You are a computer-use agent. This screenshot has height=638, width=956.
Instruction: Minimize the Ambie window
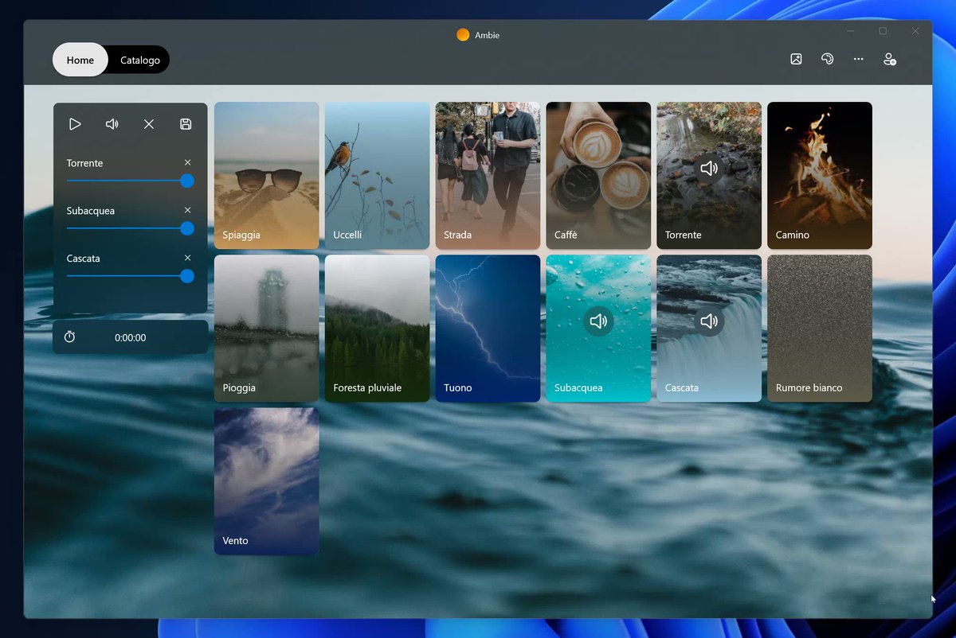(851, 31)
